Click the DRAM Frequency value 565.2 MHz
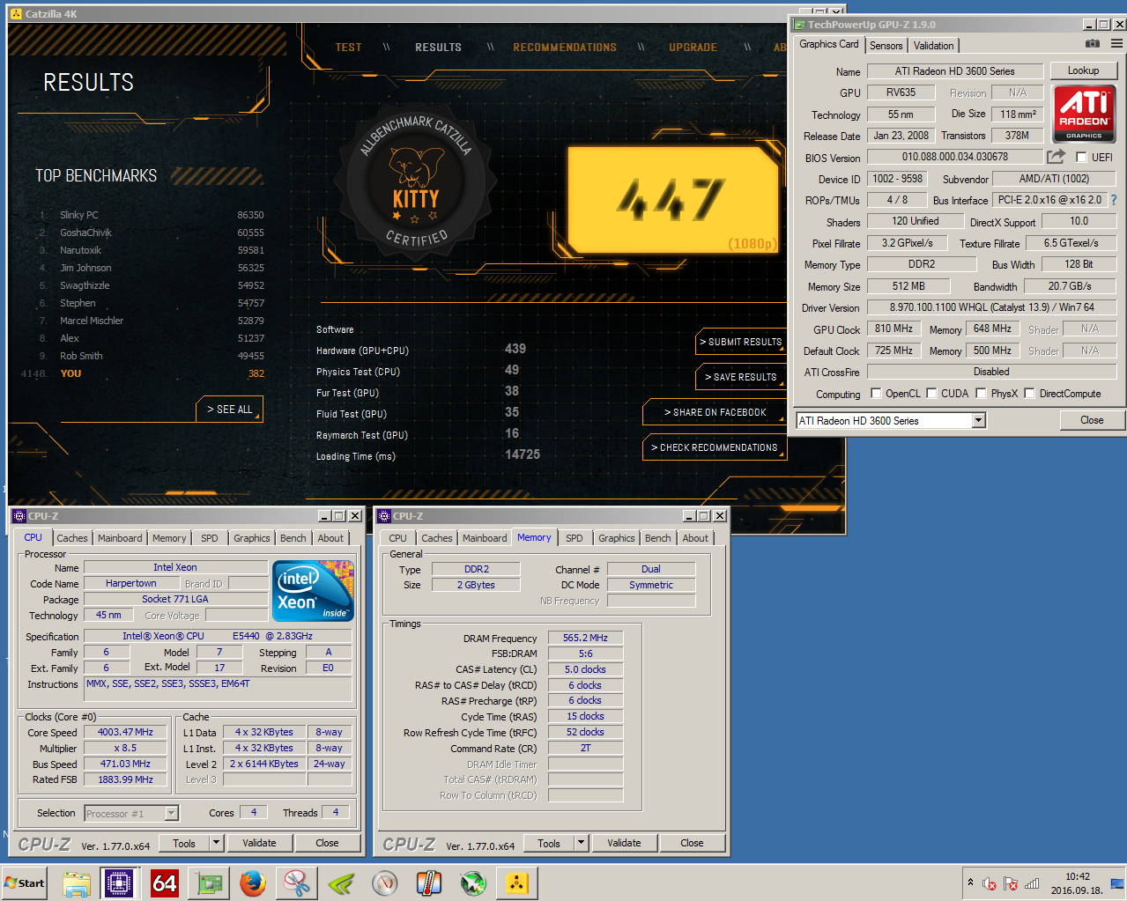Image resolution: width=1127 pixels, height=901 pixels. pyautogui.click(x=585, y=638)
